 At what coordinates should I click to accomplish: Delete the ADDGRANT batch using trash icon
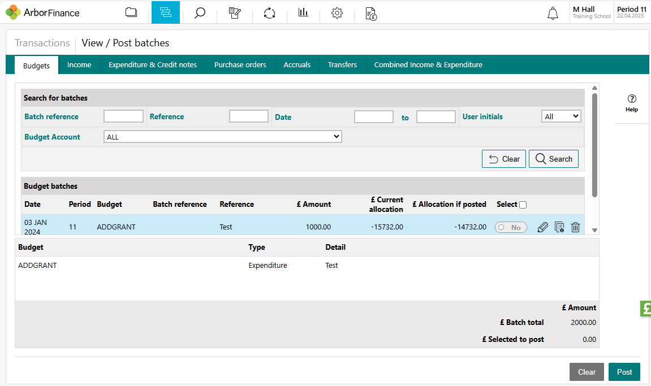tap(575, 227)
